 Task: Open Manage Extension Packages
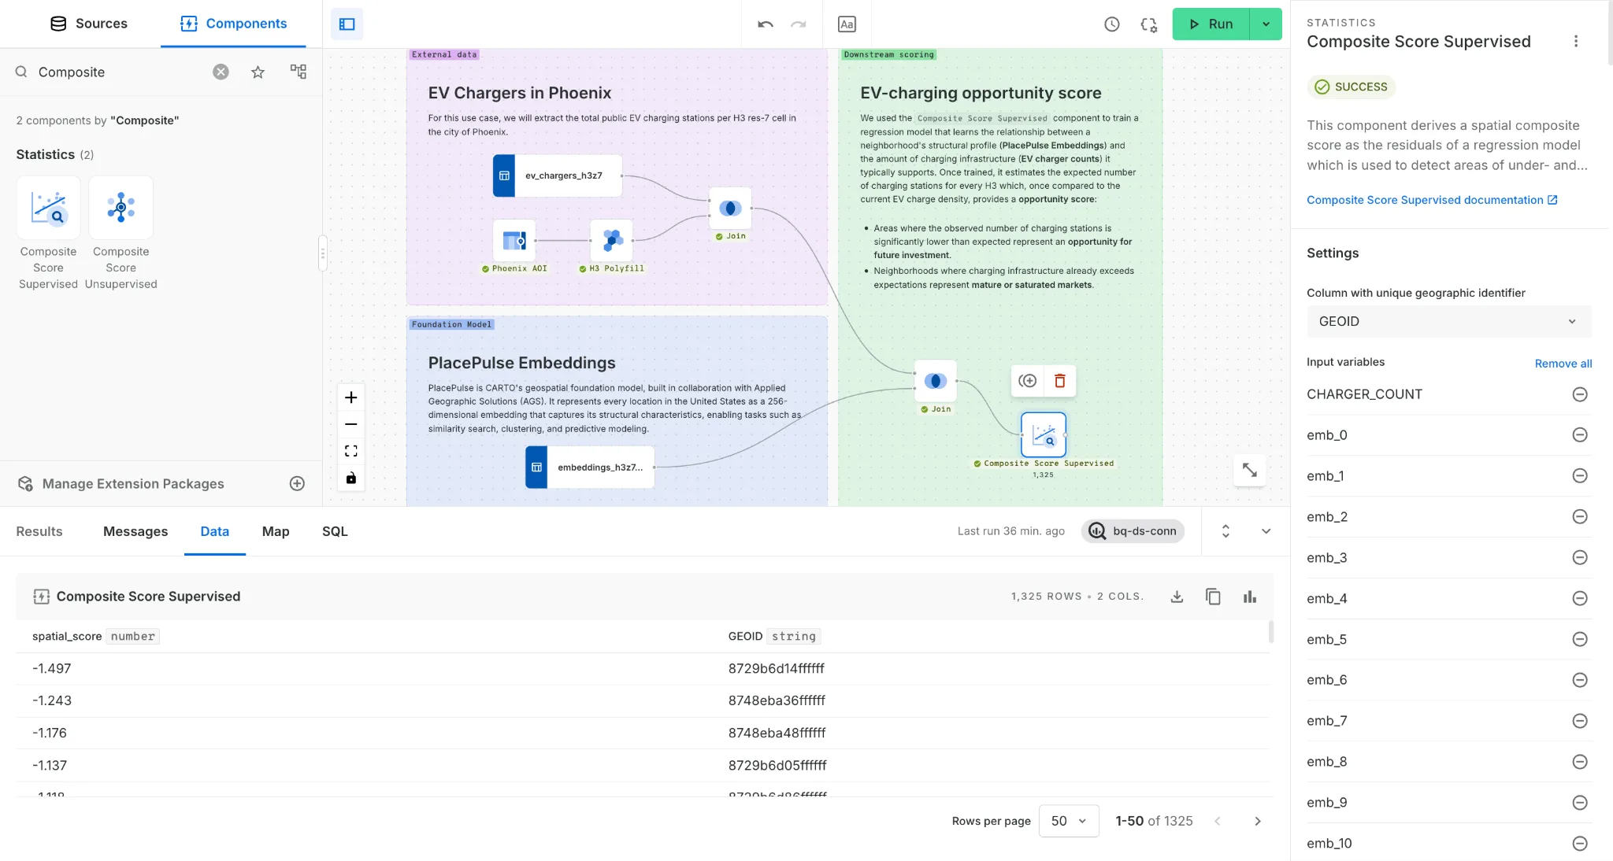click(x=133, y=483)
